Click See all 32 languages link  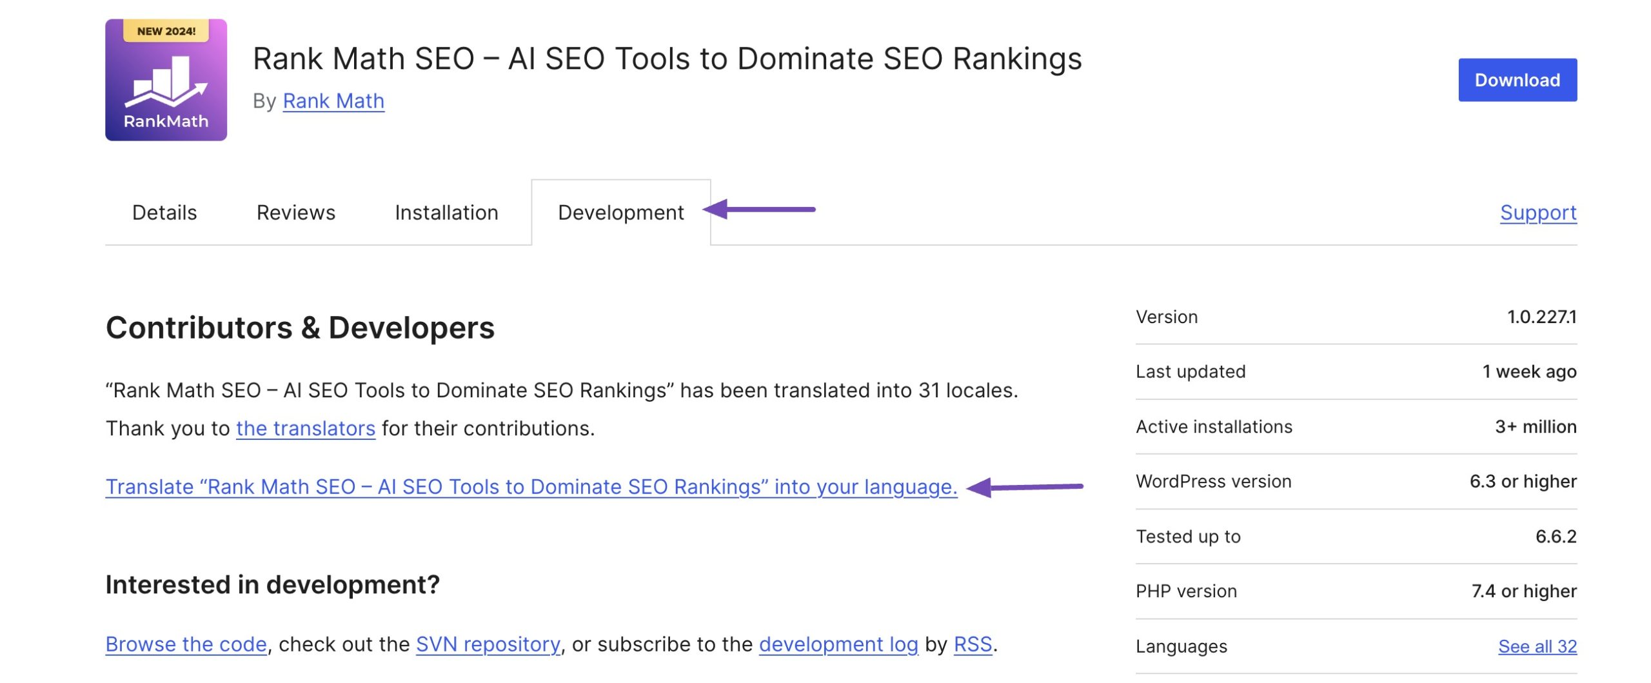[1537, 646]
